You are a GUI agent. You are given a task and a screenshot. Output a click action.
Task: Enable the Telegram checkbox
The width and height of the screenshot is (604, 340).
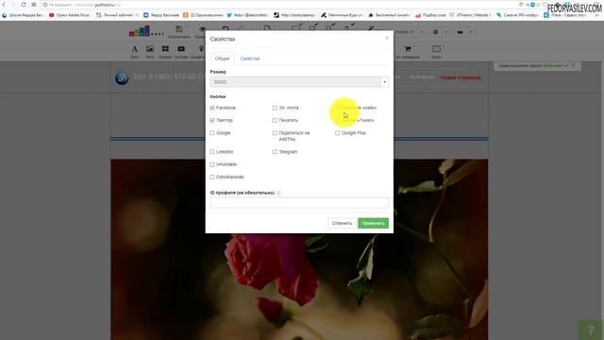click(x=275, y=152)
